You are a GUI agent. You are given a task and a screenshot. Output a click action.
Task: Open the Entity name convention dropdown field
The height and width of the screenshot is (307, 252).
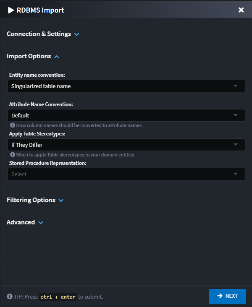pyautogui.click(x=122, y=86)
